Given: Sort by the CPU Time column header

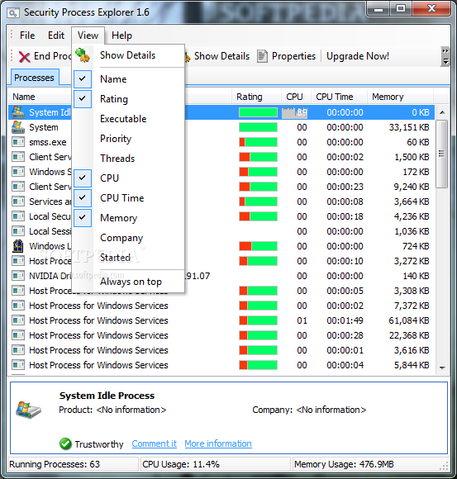Looking at the screenshot, I should pyautogui.click(x=339, y=97).
